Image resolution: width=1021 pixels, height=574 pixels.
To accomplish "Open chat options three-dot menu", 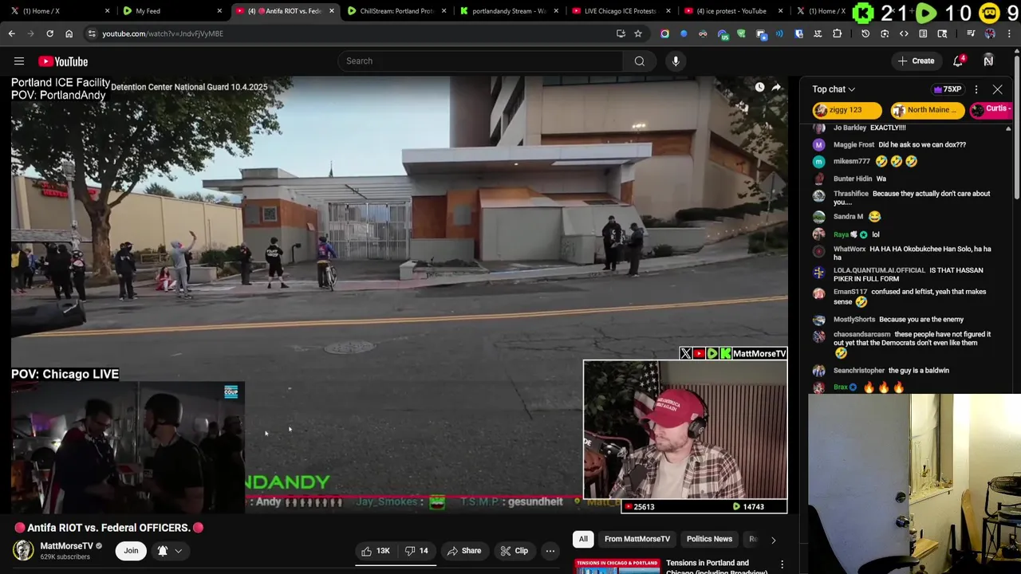I will tap(976, 89).
